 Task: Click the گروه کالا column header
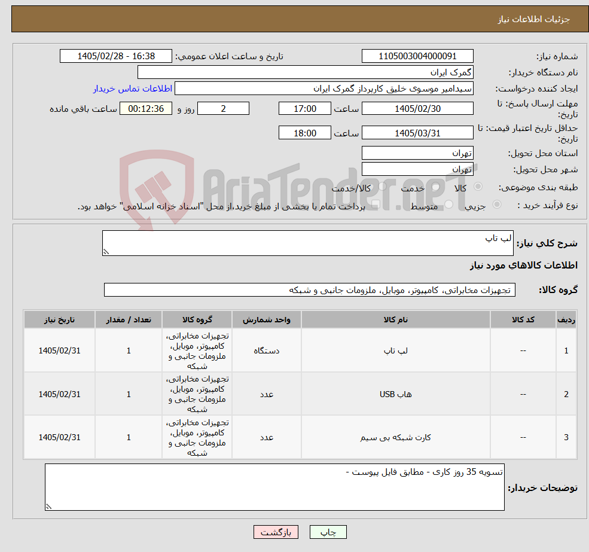point(197,319)
